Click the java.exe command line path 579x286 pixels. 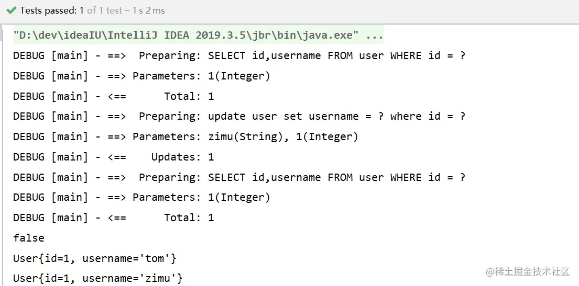coord(186,36)
